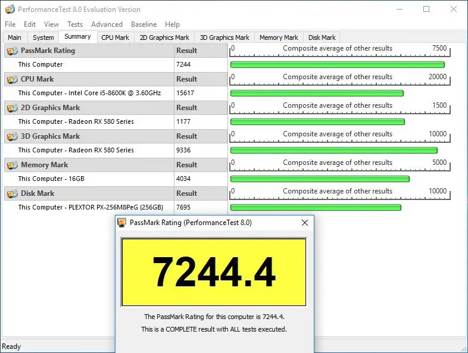The image size is (468, 353).
Task: Open the Advanced menu
Action: [x=107, y=24]
